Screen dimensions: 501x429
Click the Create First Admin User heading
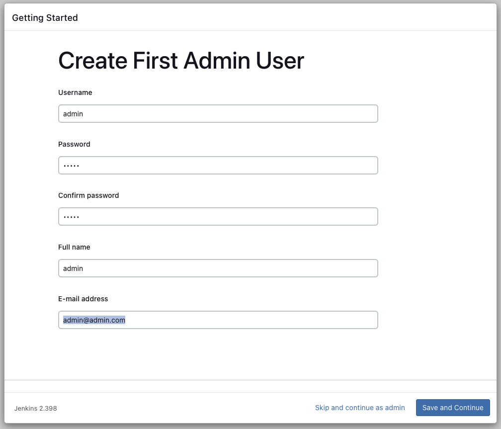pos(181,61)
